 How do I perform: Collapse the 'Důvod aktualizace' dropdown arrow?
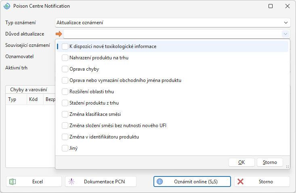pos(286,34)
